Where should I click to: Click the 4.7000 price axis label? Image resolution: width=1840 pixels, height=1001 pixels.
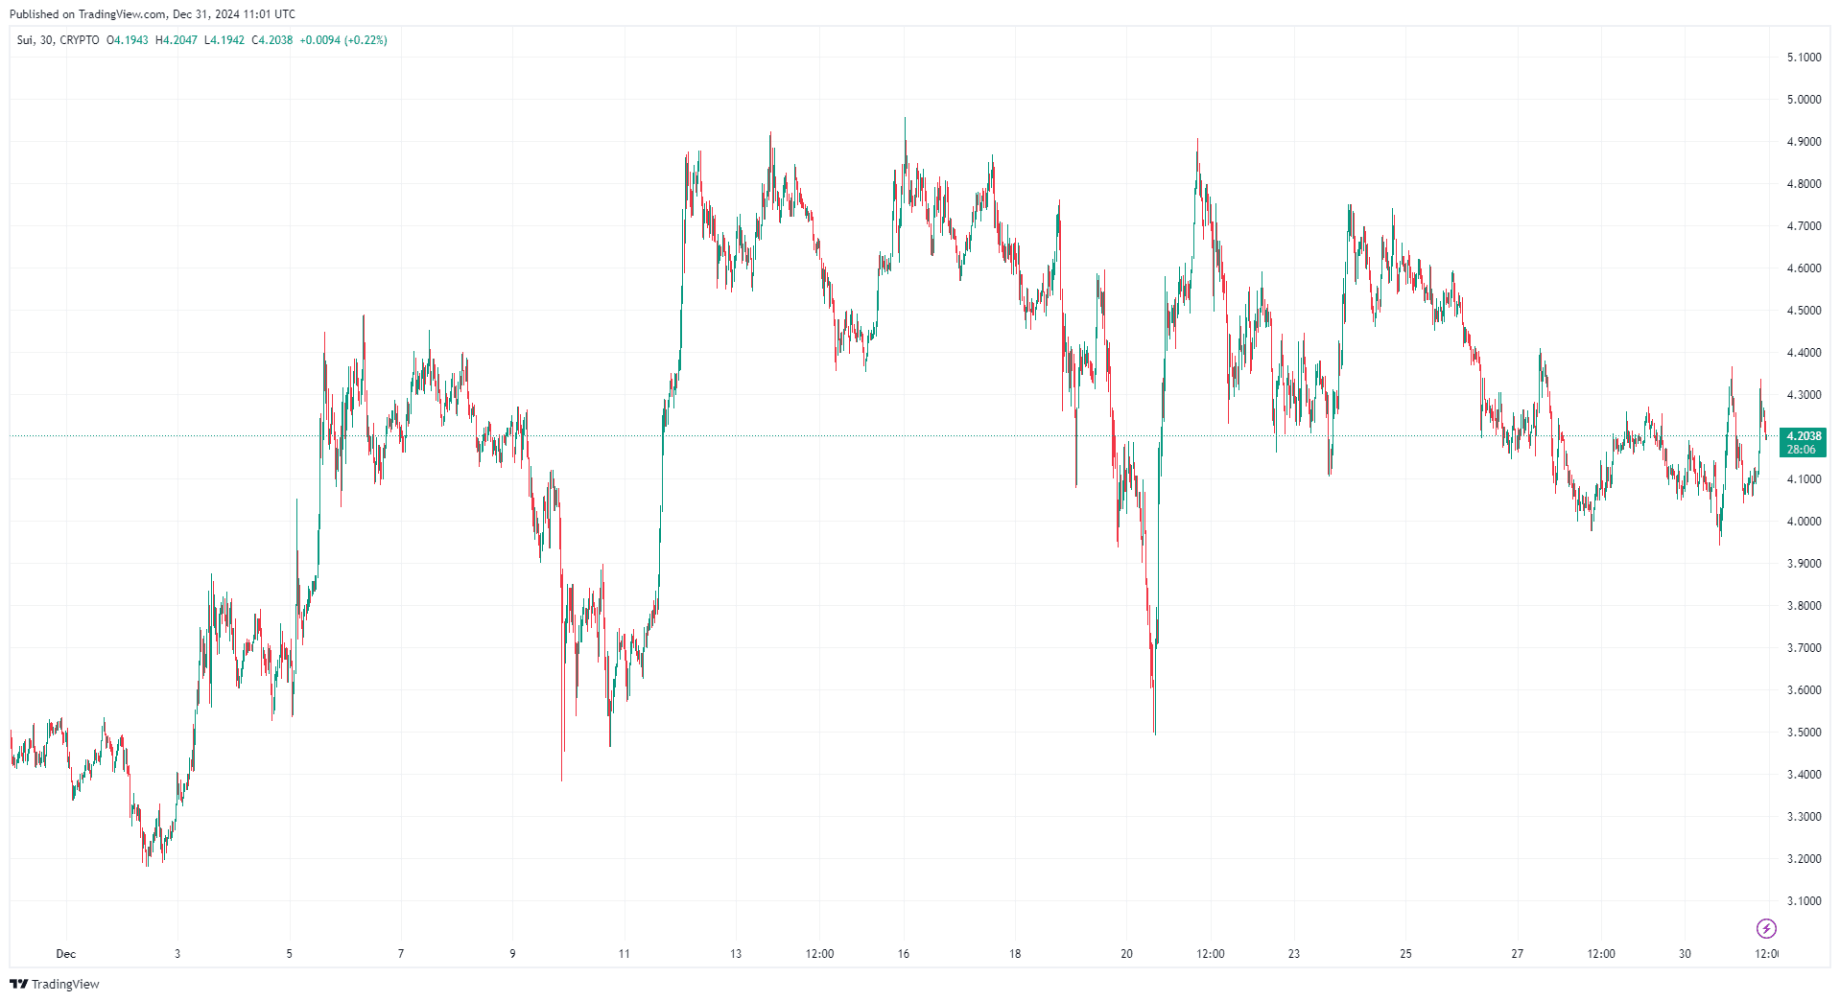click(x=1804, y=226)
